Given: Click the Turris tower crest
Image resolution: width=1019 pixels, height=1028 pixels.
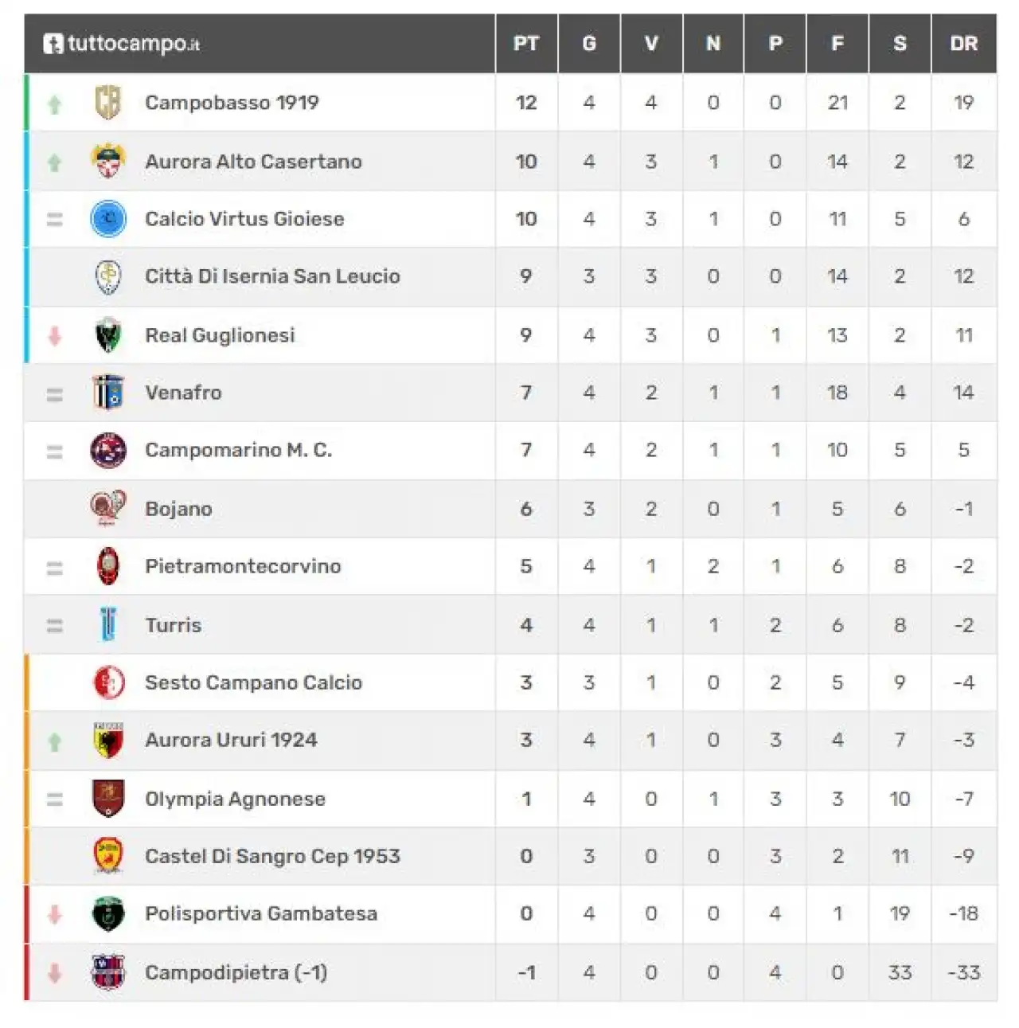Looking at the screenshot, I should click(x=108, y=625).
